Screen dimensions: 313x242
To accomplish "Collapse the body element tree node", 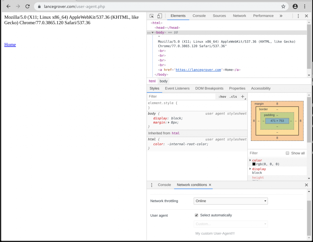I will [x=153, y=32].
